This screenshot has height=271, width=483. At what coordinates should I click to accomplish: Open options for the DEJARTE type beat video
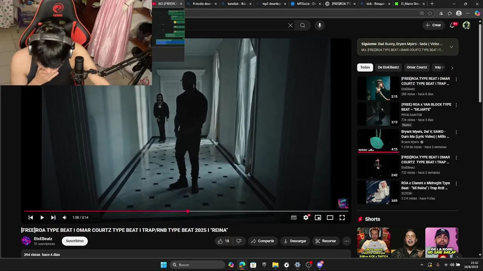tap(456, 105)
